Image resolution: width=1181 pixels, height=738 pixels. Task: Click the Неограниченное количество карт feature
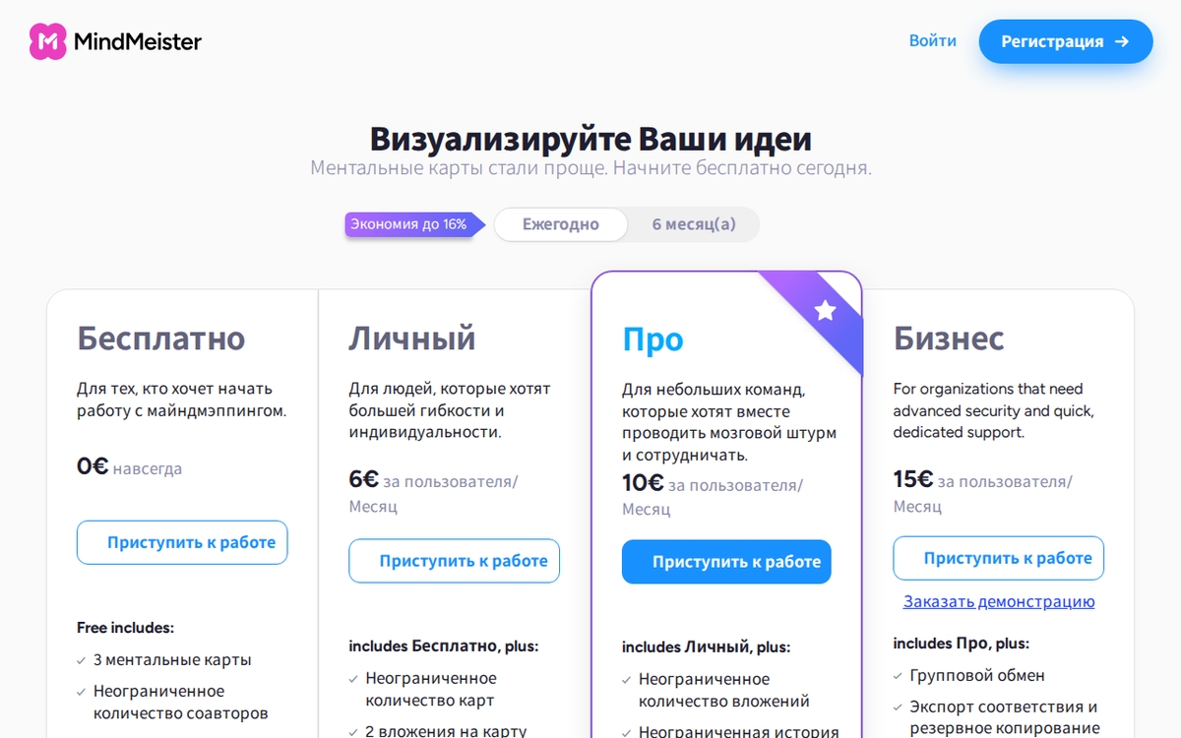tap(431, 690)
